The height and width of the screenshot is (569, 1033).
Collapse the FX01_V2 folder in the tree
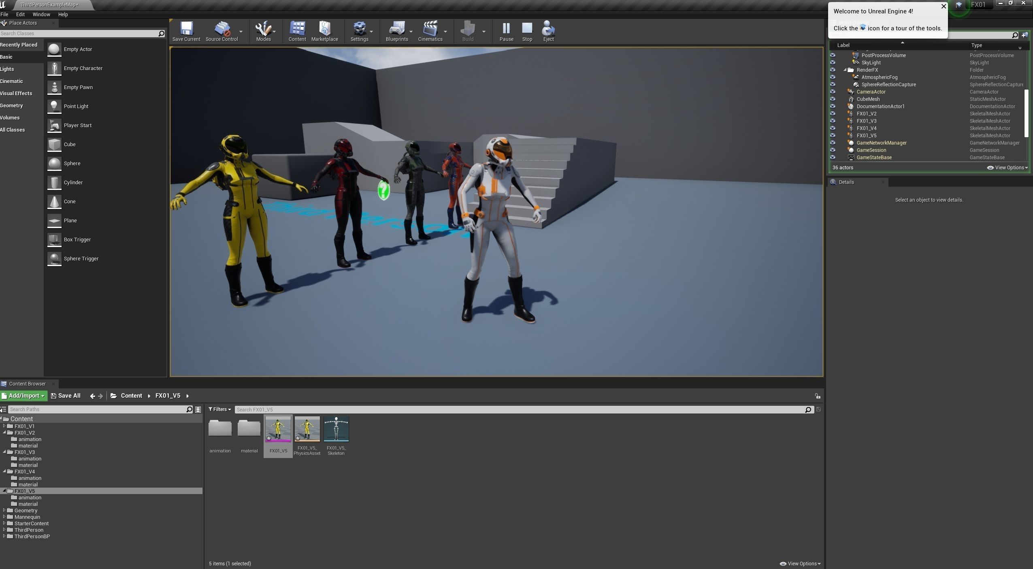point(4,433)
